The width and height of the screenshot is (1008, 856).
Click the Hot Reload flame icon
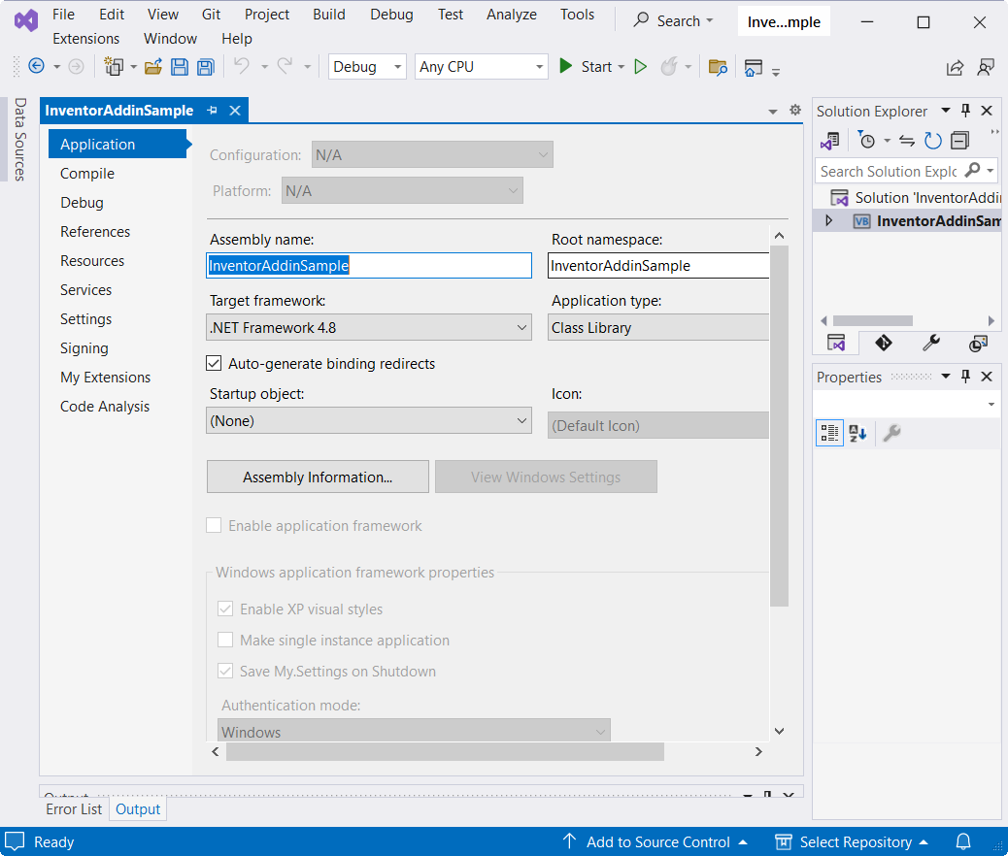(669, 66)
